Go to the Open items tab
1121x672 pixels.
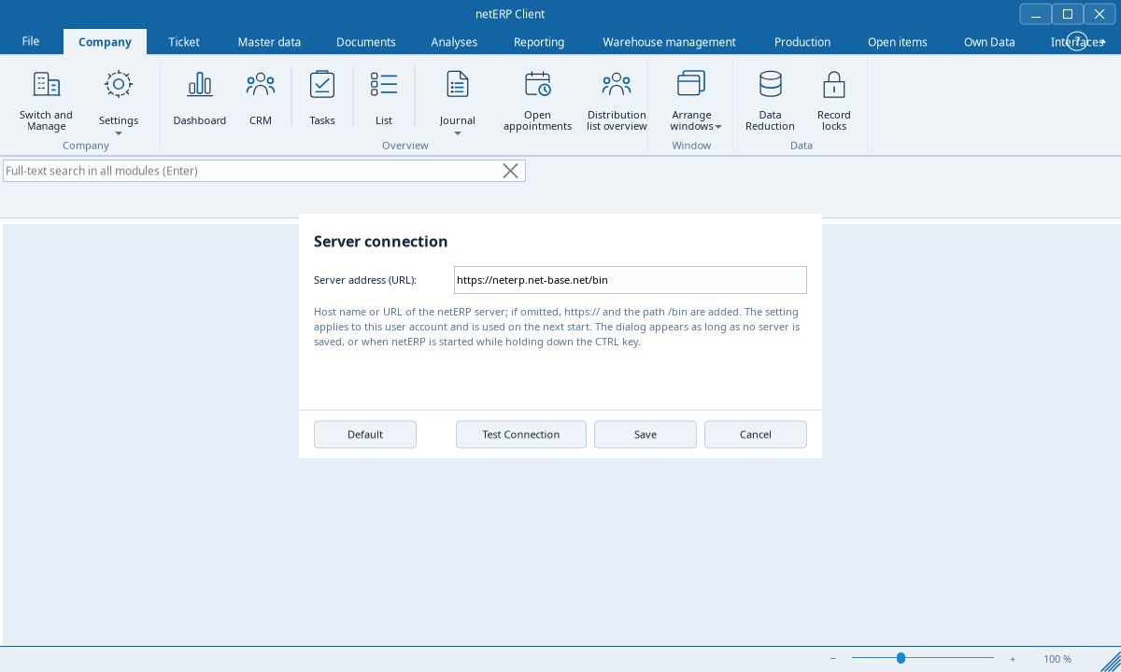point(898,42)
